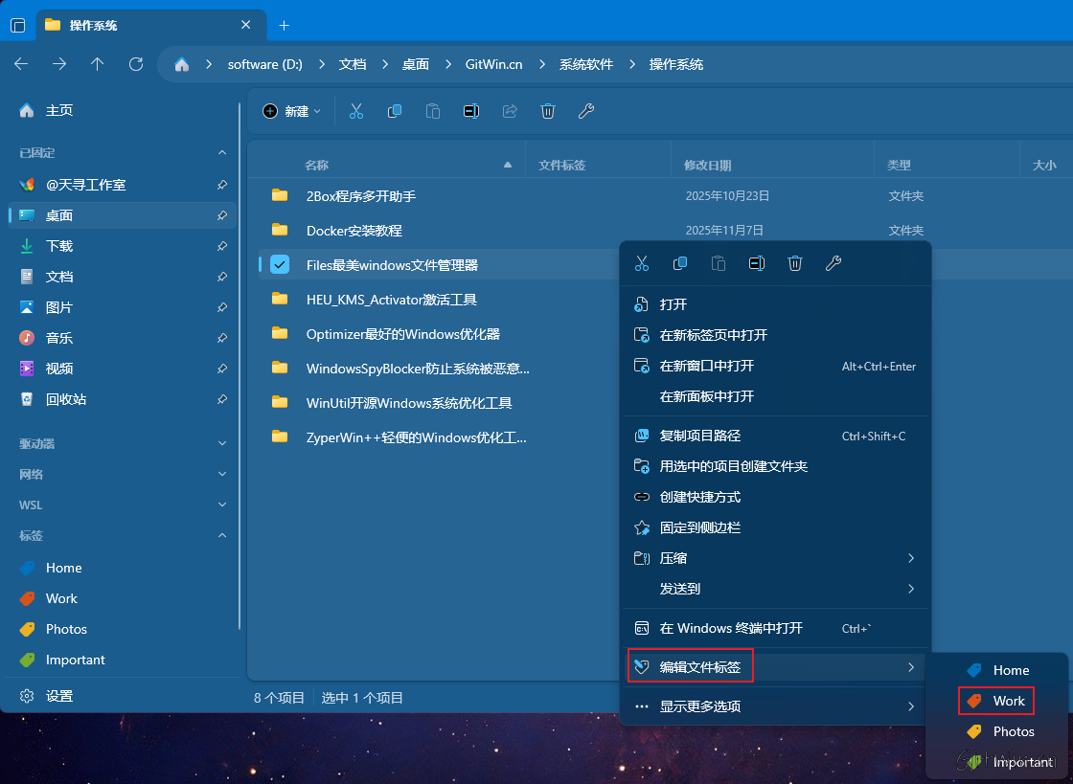Click the refresh button in the navigation bar

[136, 64]
